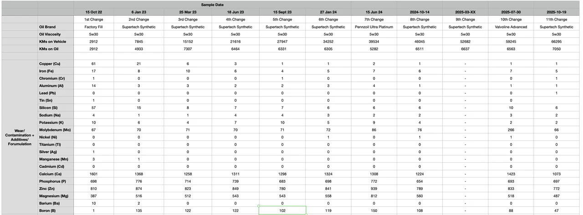Select the Oil Viscosity row label
This screenshot has width=583, height=215.
tap(51, 34)
